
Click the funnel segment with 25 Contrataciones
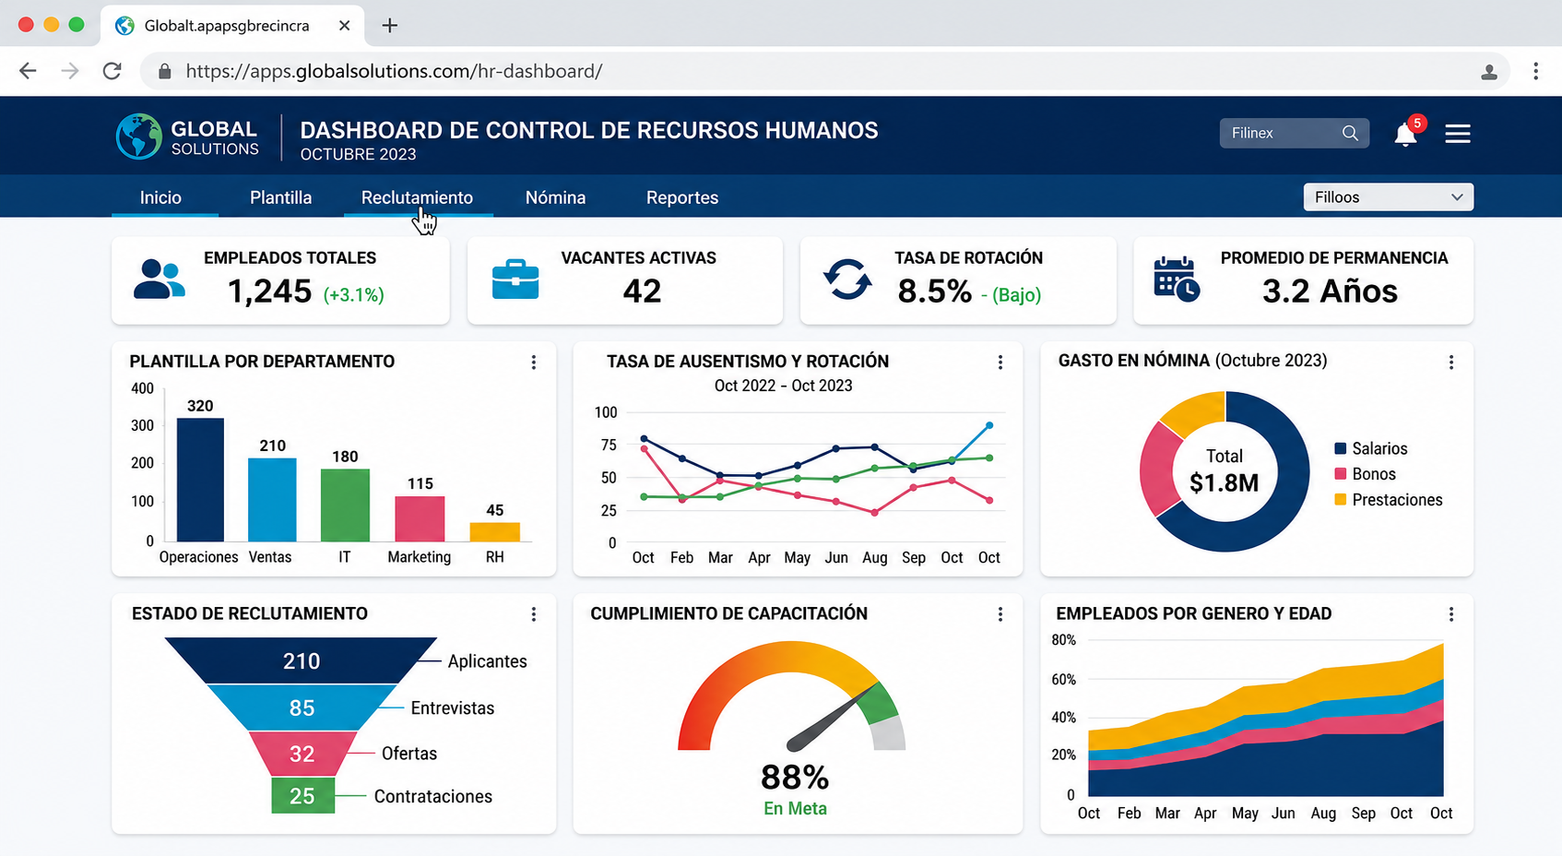[302, 796]
